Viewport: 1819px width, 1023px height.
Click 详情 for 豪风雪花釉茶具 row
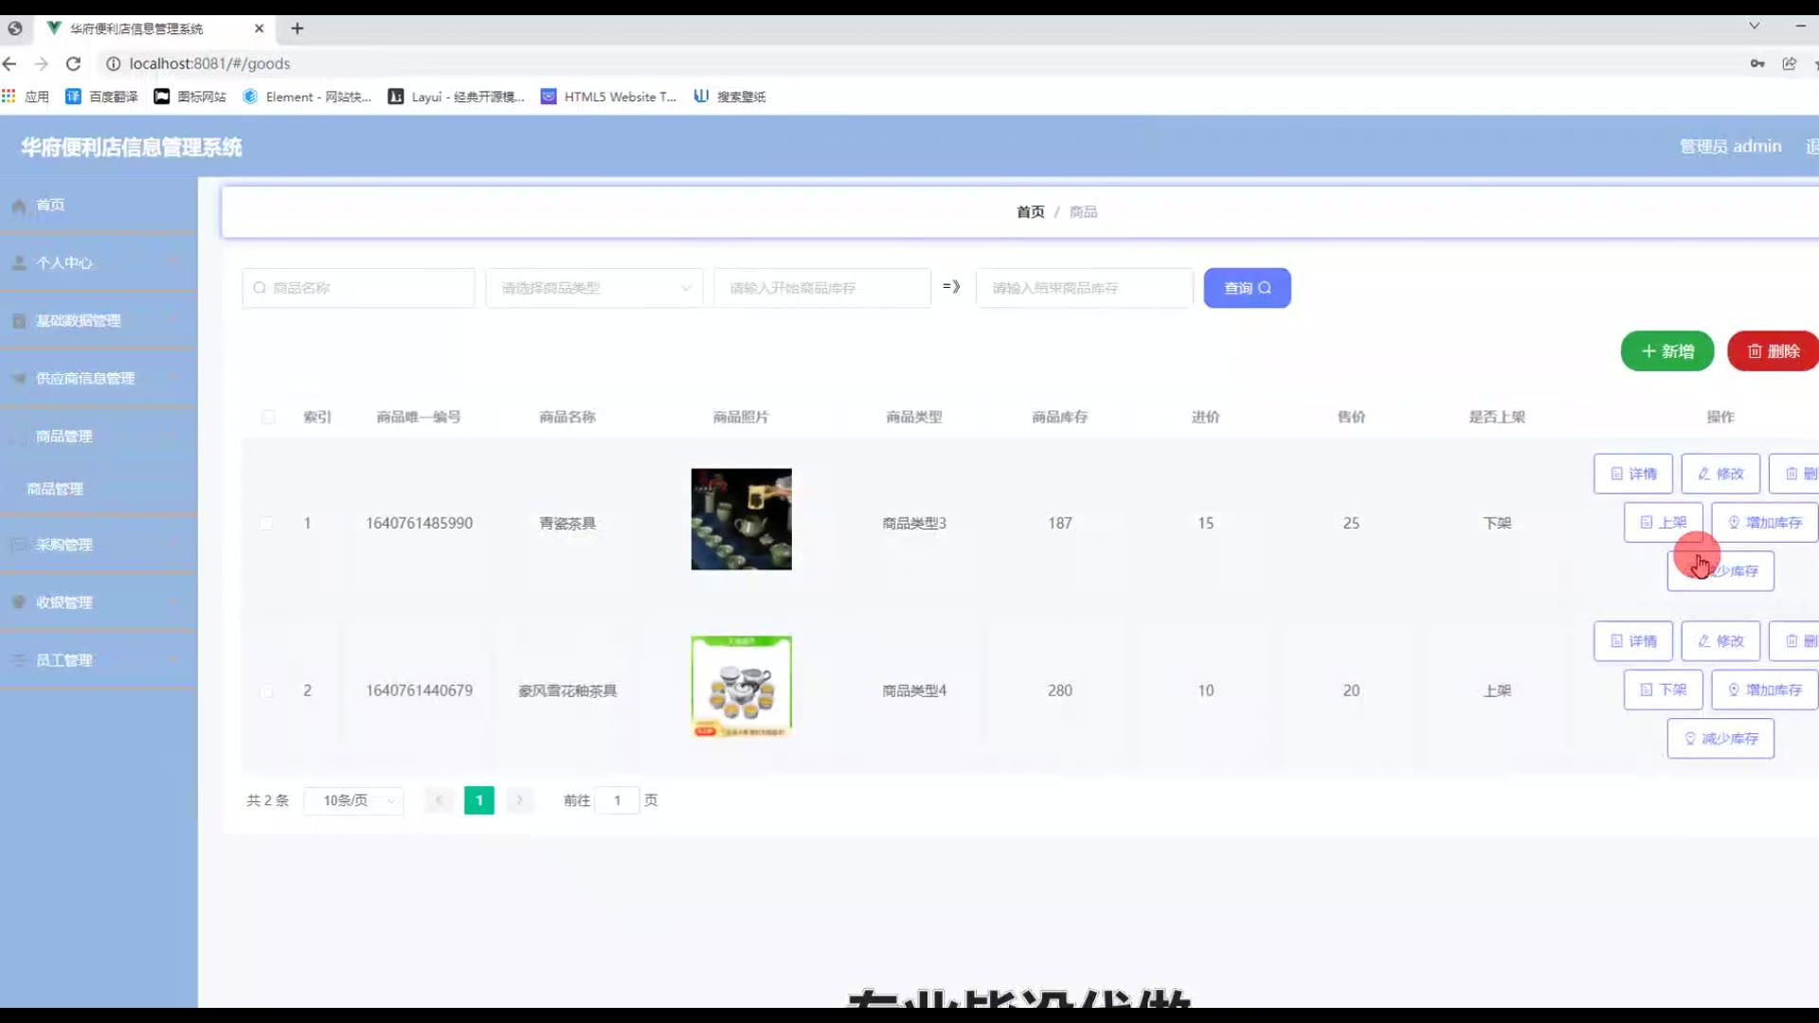point(1633,641)
